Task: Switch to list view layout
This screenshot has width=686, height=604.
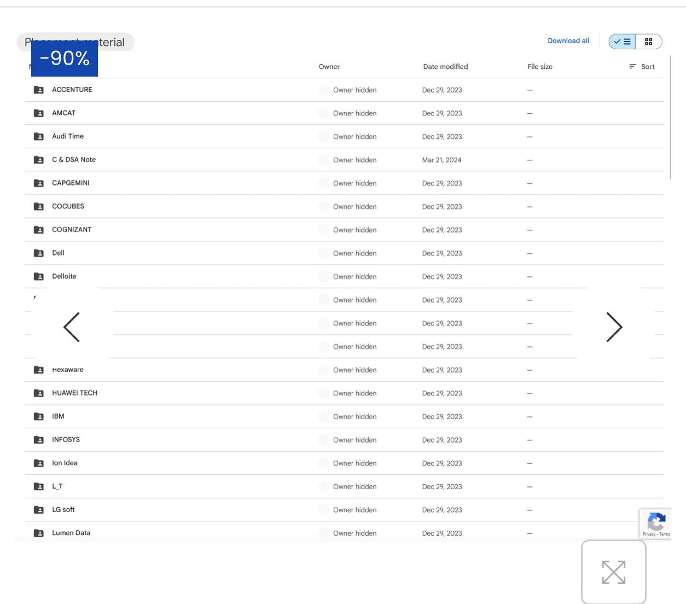Action: coord(623,42)
